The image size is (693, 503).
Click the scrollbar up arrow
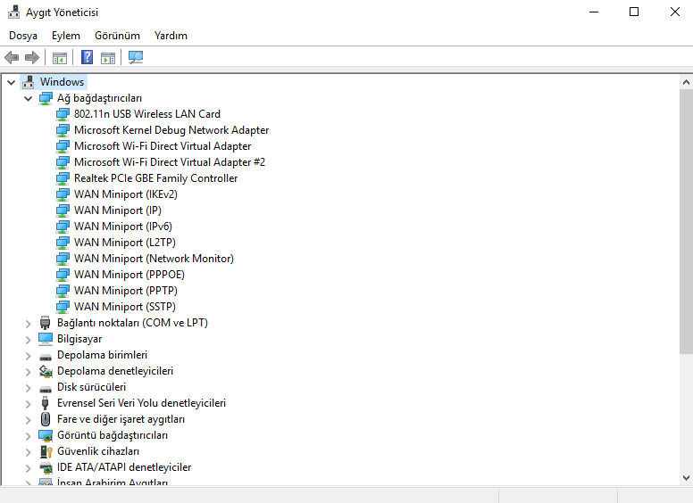point(686,82)
